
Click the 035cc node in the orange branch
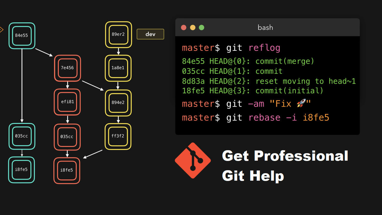(67, 137)
